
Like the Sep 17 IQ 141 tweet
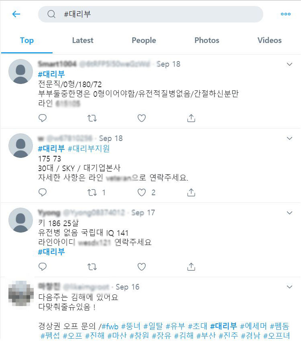point(141,267)
